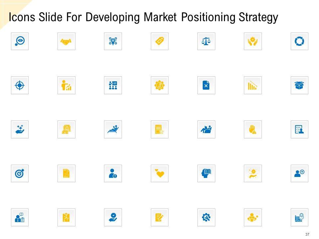This screenshot has width=319, height=239.
Task: Select the blue crosshair target icon
Action: [x=20, y=85]
